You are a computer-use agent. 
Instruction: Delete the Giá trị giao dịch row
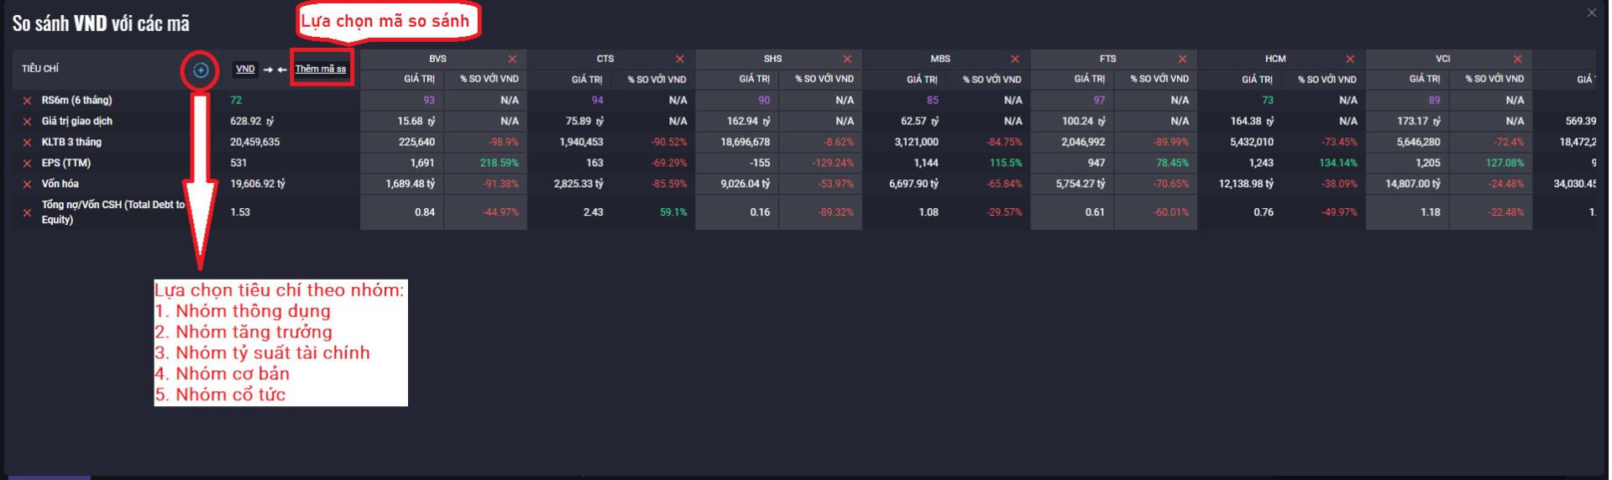tap(27, 122)
